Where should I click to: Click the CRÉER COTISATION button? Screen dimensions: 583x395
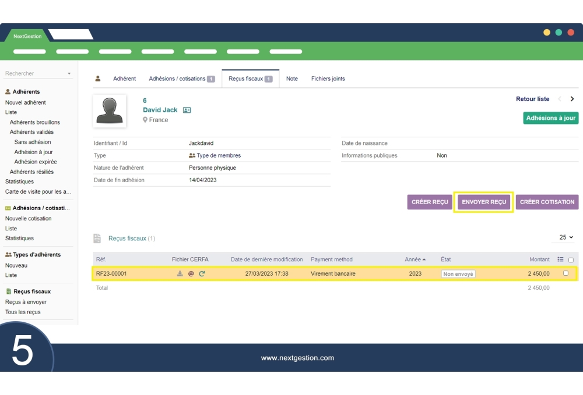coord(547,202)
